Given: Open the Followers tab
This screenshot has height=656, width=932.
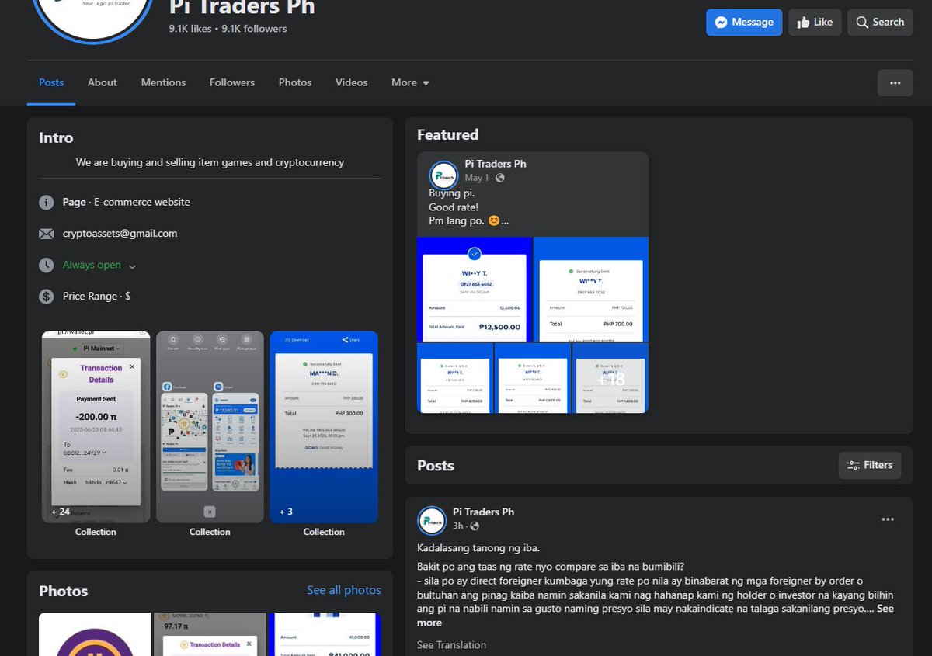Looking at the screenshot, I should coord(232,82).
